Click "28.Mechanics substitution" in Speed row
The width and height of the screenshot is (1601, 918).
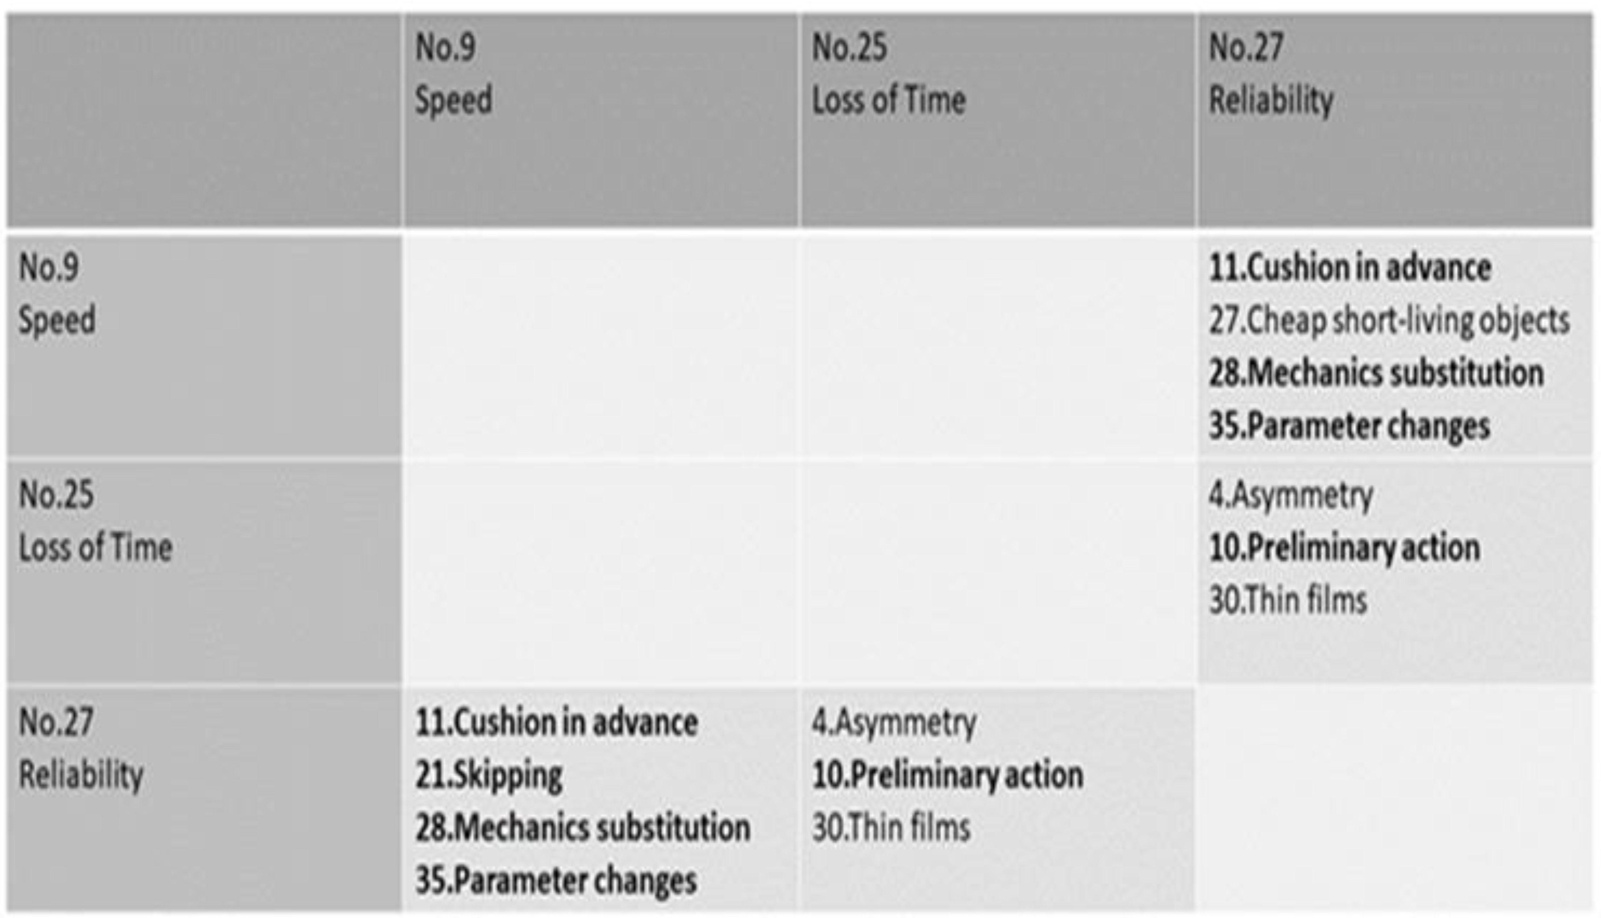(1376, 373)
